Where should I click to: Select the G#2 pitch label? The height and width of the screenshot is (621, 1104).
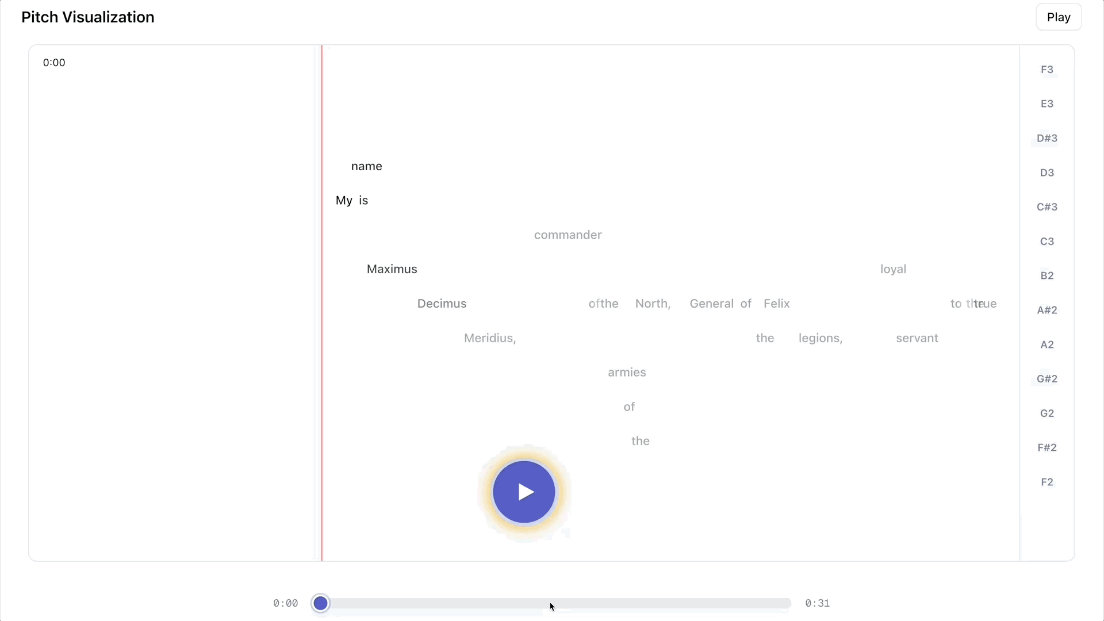[x=1047, y=379]
